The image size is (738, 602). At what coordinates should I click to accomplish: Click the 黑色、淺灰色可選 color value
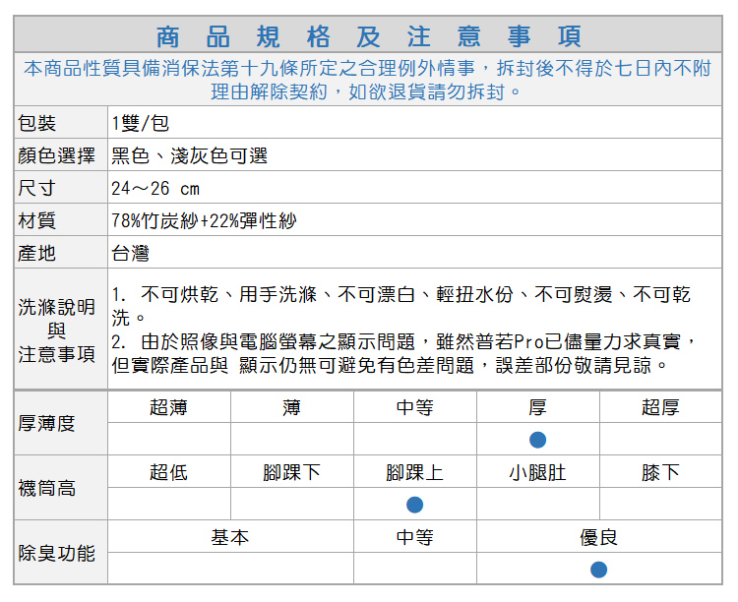[x=189, y=155]
